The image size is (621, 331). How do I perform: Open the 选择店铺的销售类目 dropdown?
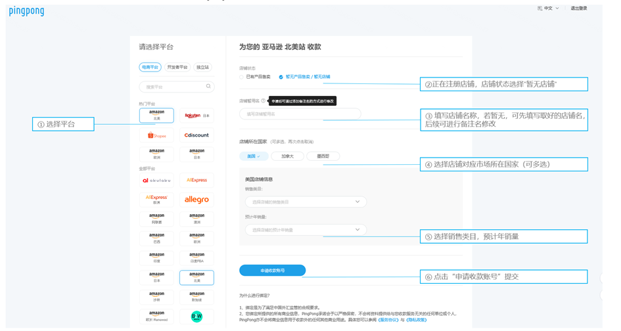coord(306,202)
